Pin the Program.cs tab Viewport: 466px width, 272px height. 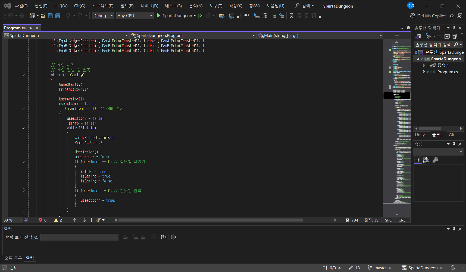point(31,28)
